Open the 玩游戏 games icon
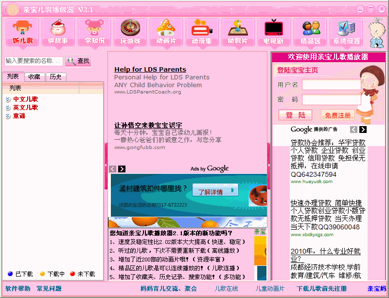Screen dimensions: 389x298 [130, 32]
